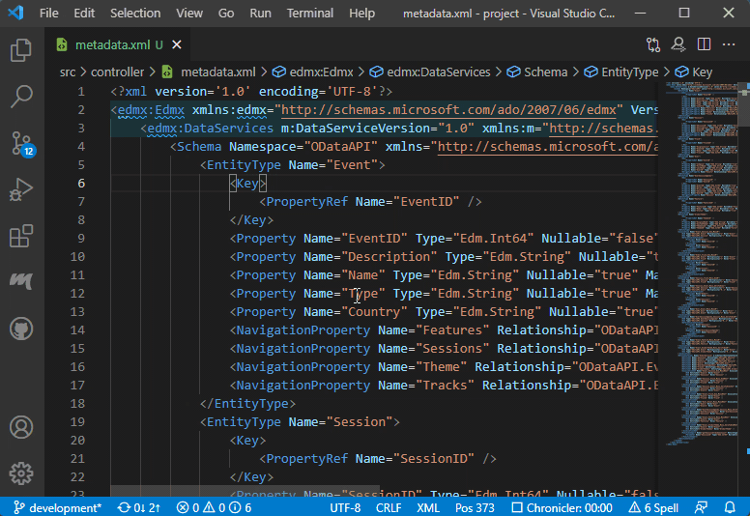This screenshot has height=516, width=750.
Task: Click the xml version declaration on line 1
Action: 251,92
